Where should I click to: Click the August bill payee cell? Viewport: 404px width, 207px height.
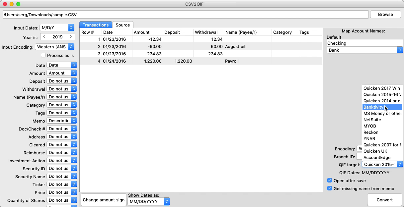[x=248, y=47]
